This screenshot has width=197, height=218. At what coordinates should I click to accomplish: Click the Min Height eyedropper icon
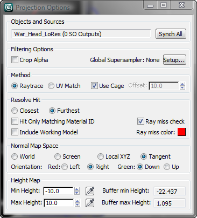90,191
